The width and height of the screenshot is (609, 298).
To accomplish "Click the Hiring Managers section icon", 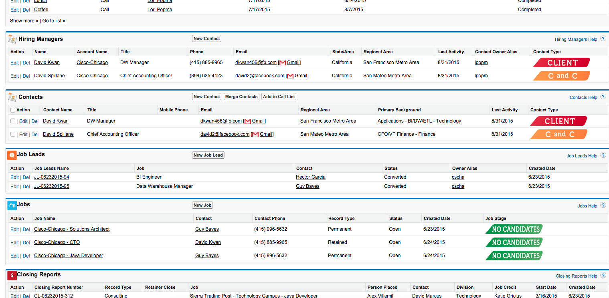I will (x=12, y=39).
